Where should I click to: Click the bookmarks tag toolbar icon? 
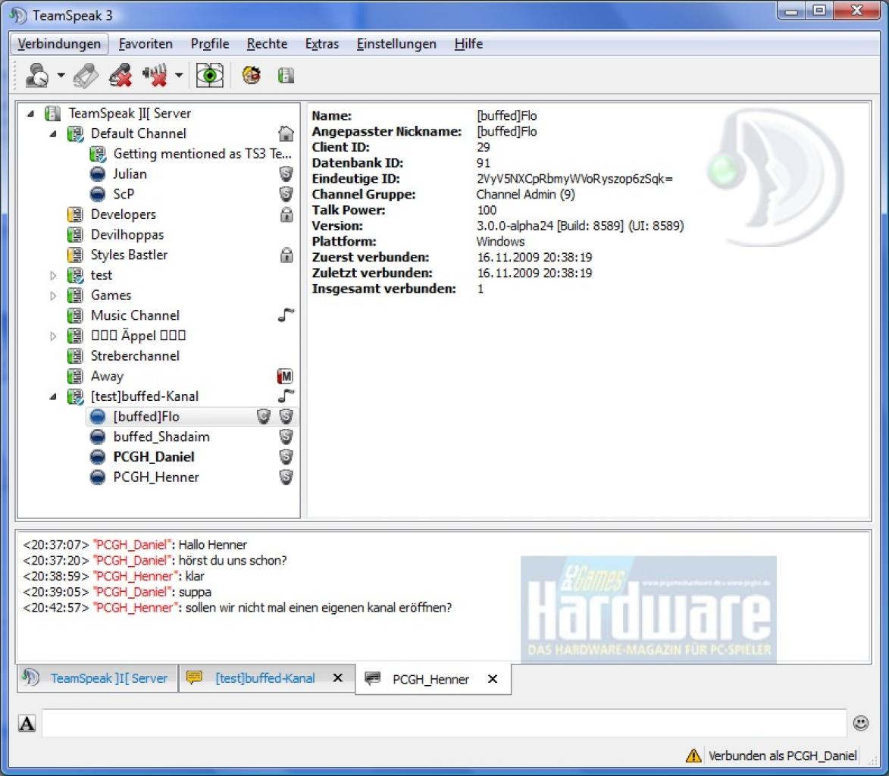[x=86, y=75]
